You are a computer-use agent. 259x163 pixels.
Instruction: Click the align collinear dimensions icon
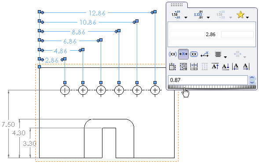point(194,67)
